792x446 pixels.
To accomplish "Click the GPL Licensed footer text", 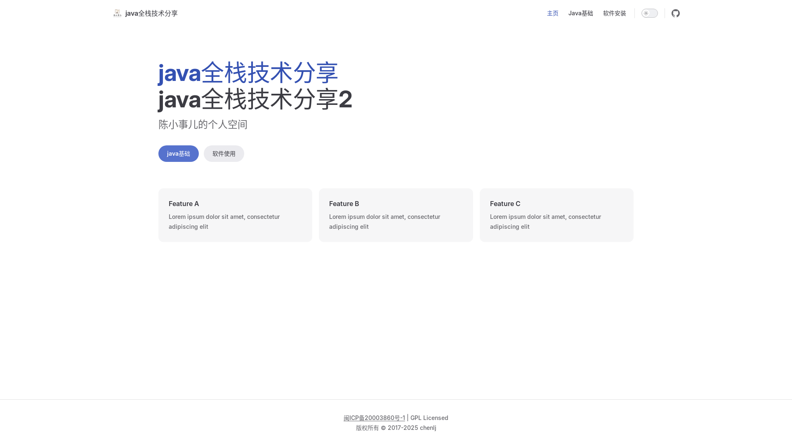I will point(429,418).
